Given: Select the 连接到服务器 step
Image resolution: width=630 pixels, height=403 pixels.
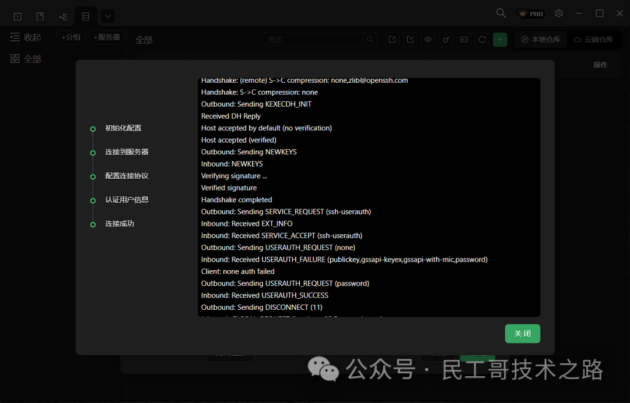Looking at the screenshot, I should tap(127, 152).
